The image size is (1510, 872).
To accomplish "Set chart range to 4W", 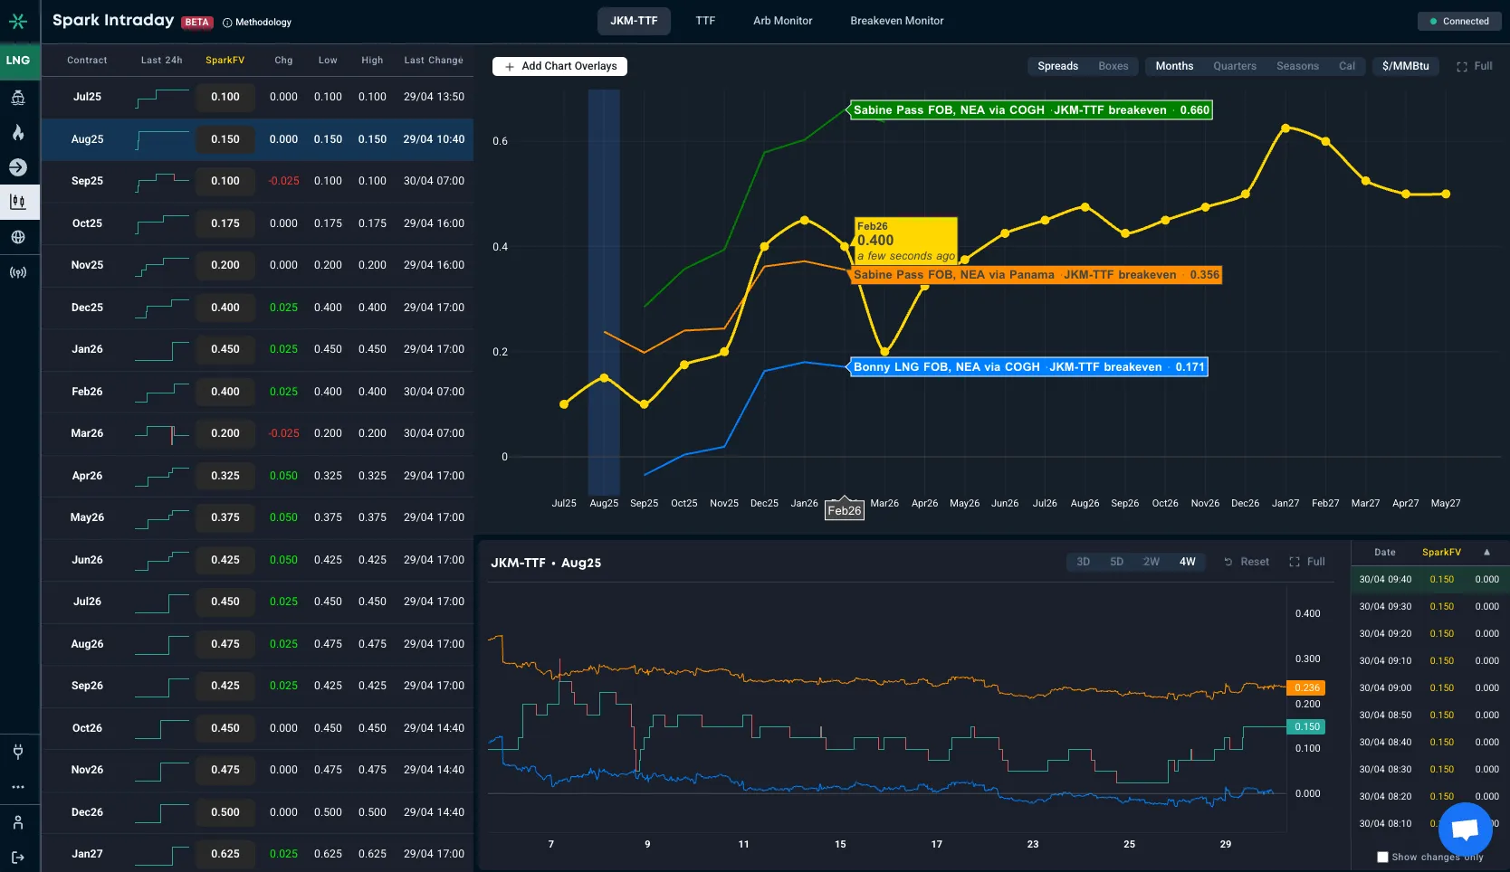I will [1187, 562].
